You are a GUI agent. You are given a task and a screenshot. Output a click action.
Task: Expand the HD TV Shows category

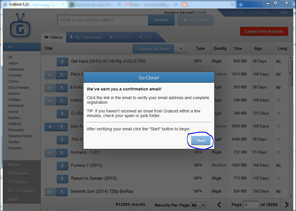coord(22,191)
